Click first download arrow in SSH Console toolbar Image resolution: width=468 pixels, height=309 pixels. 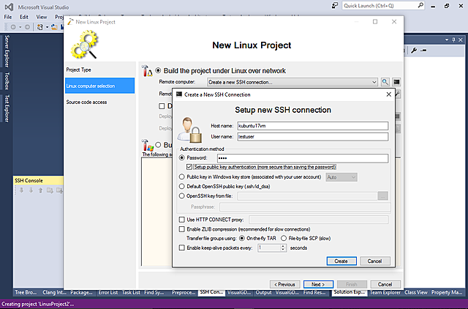coord(21,190)
